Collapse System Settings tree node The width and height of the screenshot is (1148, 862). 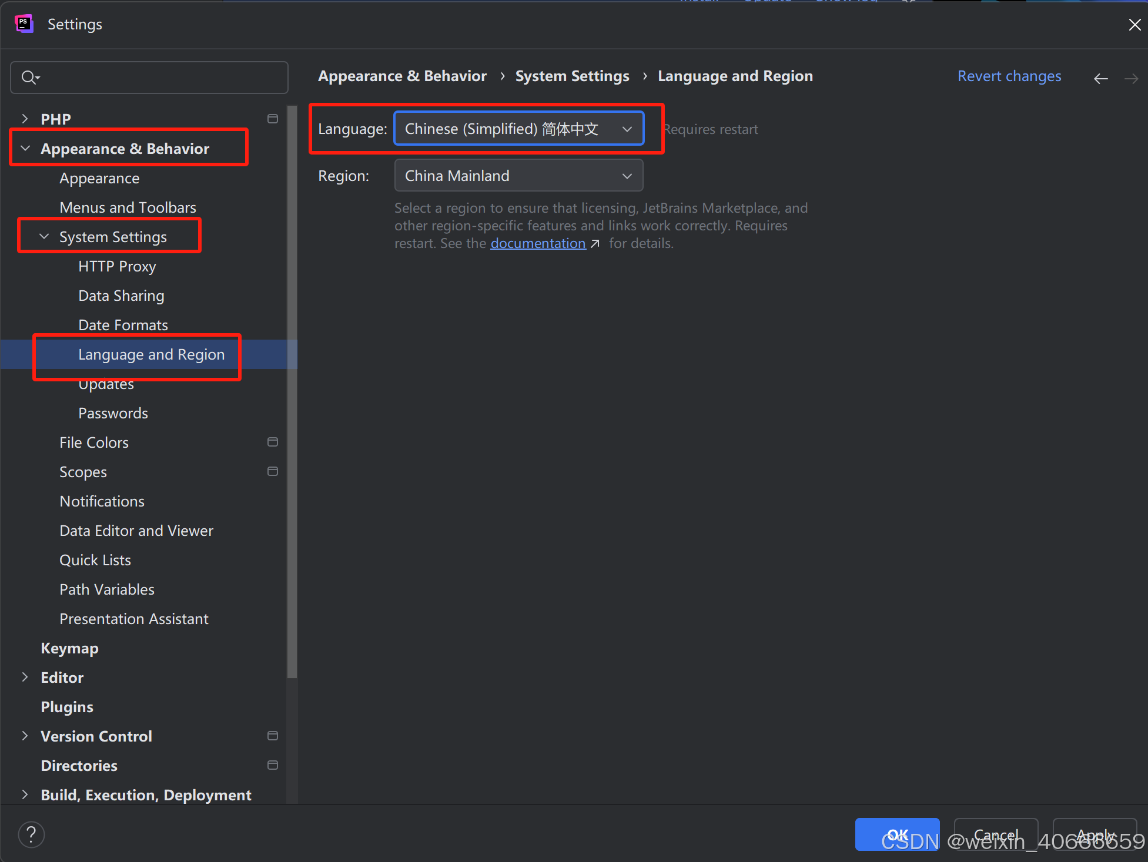44,237
